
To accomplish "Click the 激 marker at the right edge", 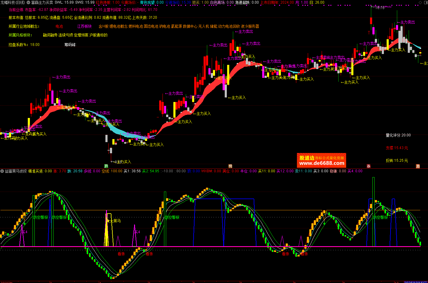I will tap(418, 166).
